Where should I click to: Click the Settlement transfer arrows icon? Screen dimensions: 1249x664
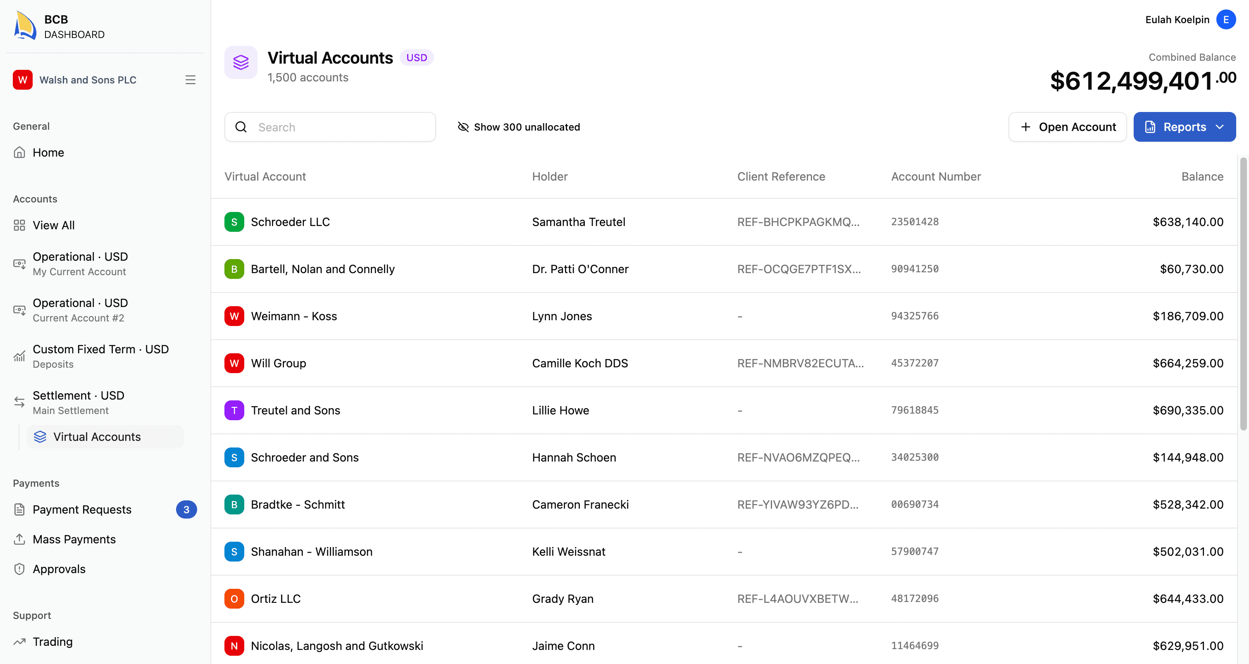tap(19, 402)
